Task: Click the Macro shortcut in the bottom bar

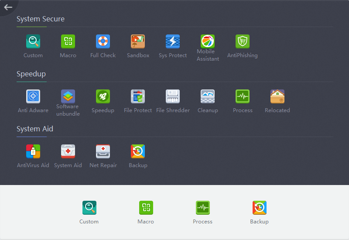Action: (146, 208)
